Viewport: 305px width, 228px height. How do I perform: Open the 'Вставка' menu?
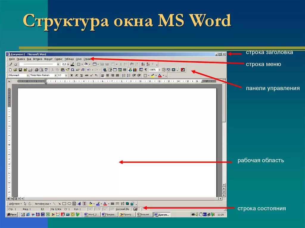(38, 59)
